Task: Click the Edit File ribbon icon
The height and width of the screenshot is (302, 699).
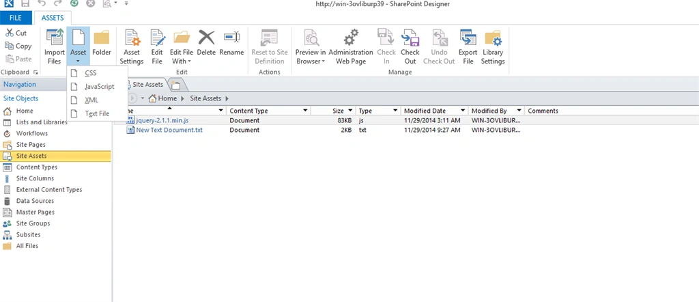Action: pyautogui.click(x=157, y=47)
